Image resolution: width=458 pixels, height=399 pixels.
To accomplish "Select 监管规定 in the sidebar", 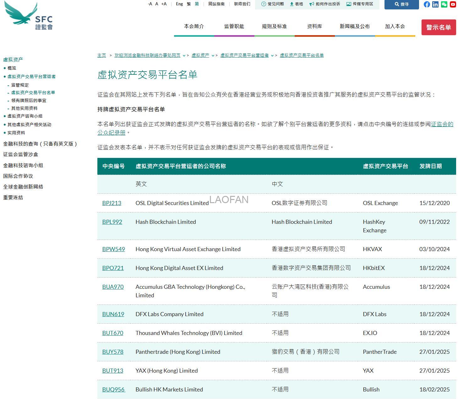I will coord(19,85).
